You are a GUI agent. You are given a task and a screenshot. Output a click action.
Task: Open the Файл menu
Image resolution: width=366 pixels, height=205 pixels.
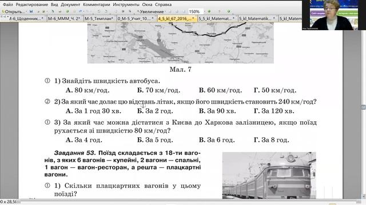pos(7,5)
